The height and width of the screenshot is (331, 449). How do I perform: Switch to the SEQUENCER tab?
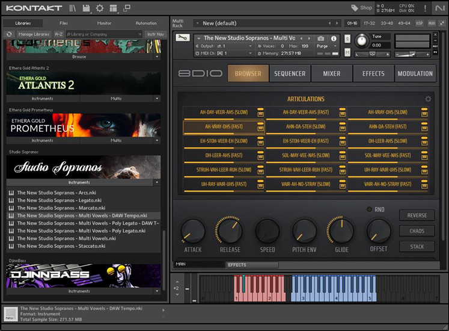[290, 73]
